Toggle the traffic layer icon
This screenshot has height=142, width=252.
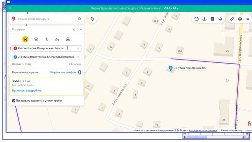click(196, 19)
